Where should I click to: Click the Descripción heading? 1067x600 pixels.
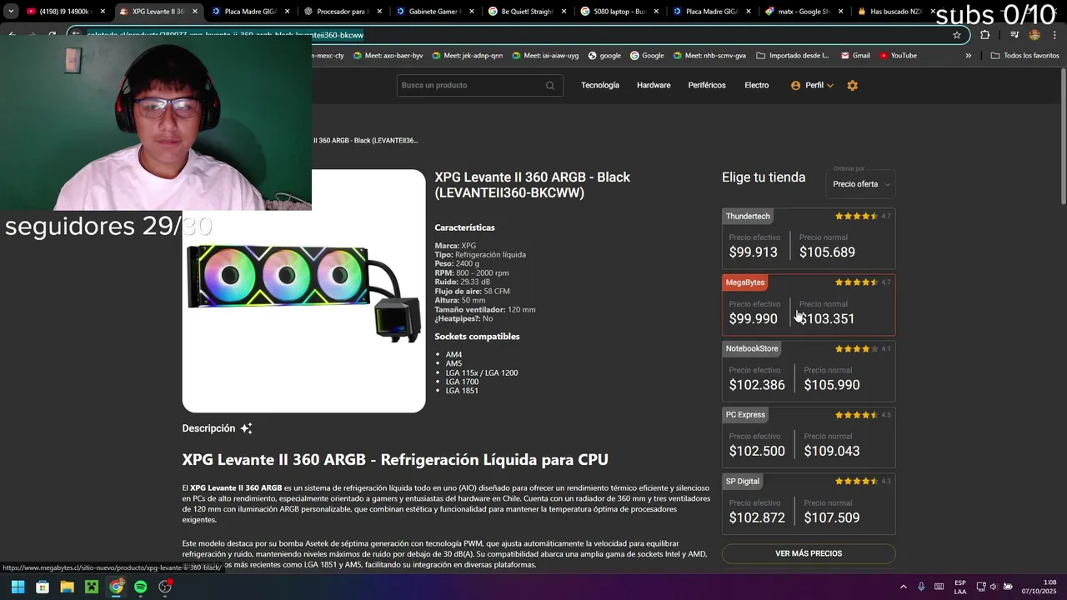208,428
